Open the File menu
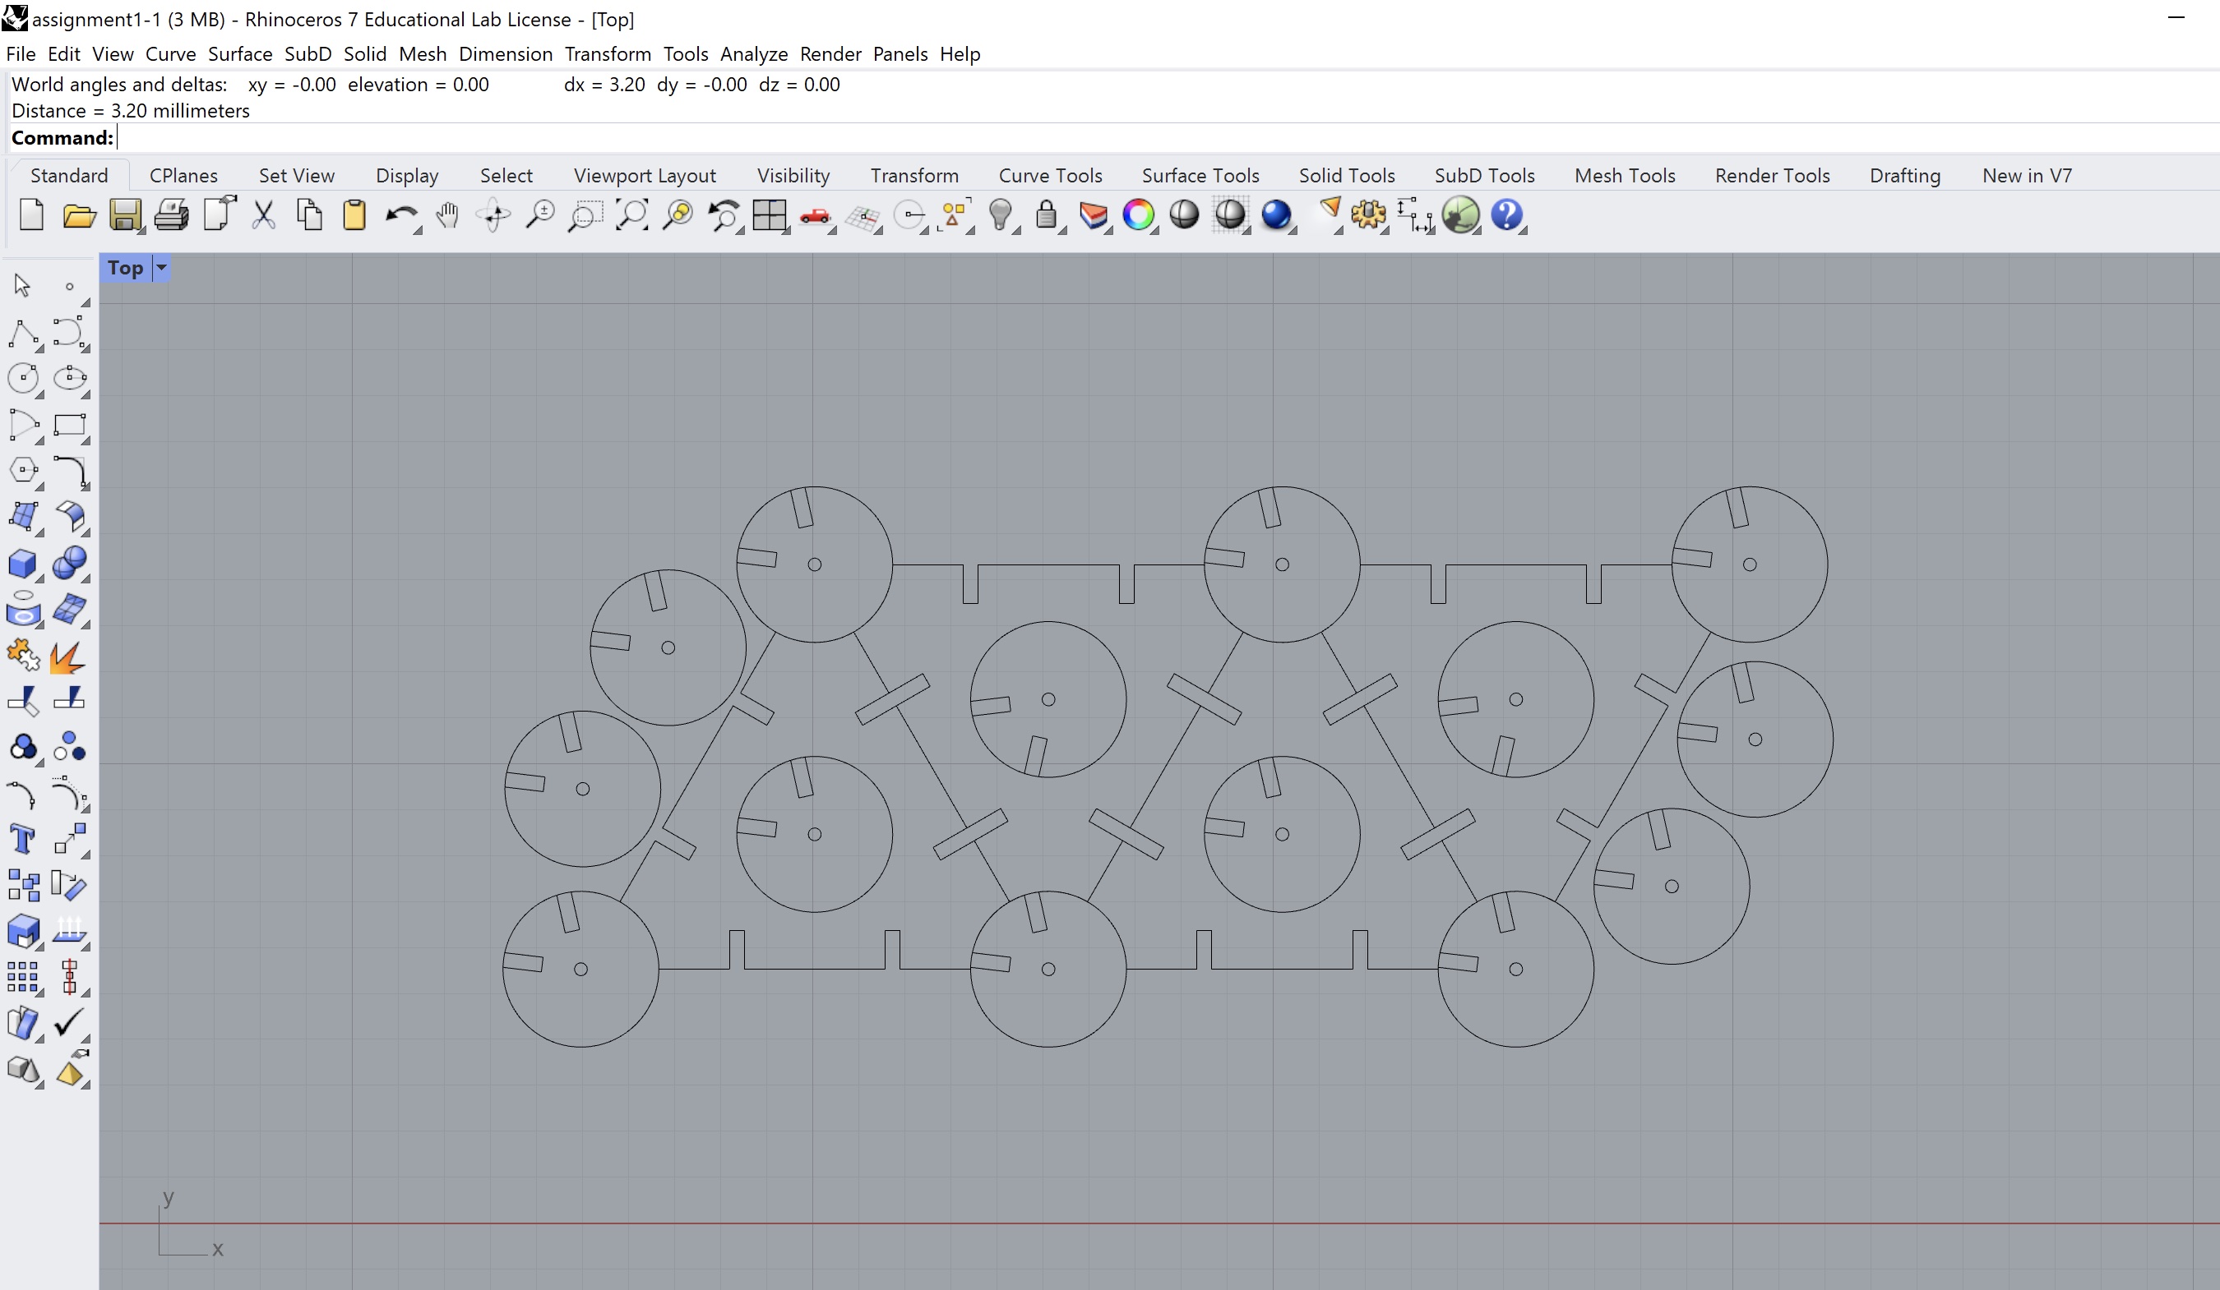The image size is (2220, 1290). pos(21,53)
